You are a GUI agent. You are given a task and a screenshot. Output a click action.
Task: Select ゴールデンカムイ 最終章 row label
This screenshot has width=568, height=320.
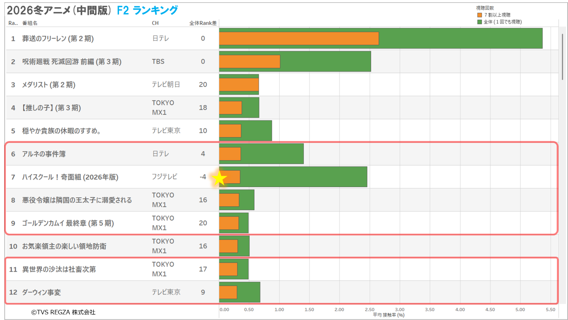[68, 223]
